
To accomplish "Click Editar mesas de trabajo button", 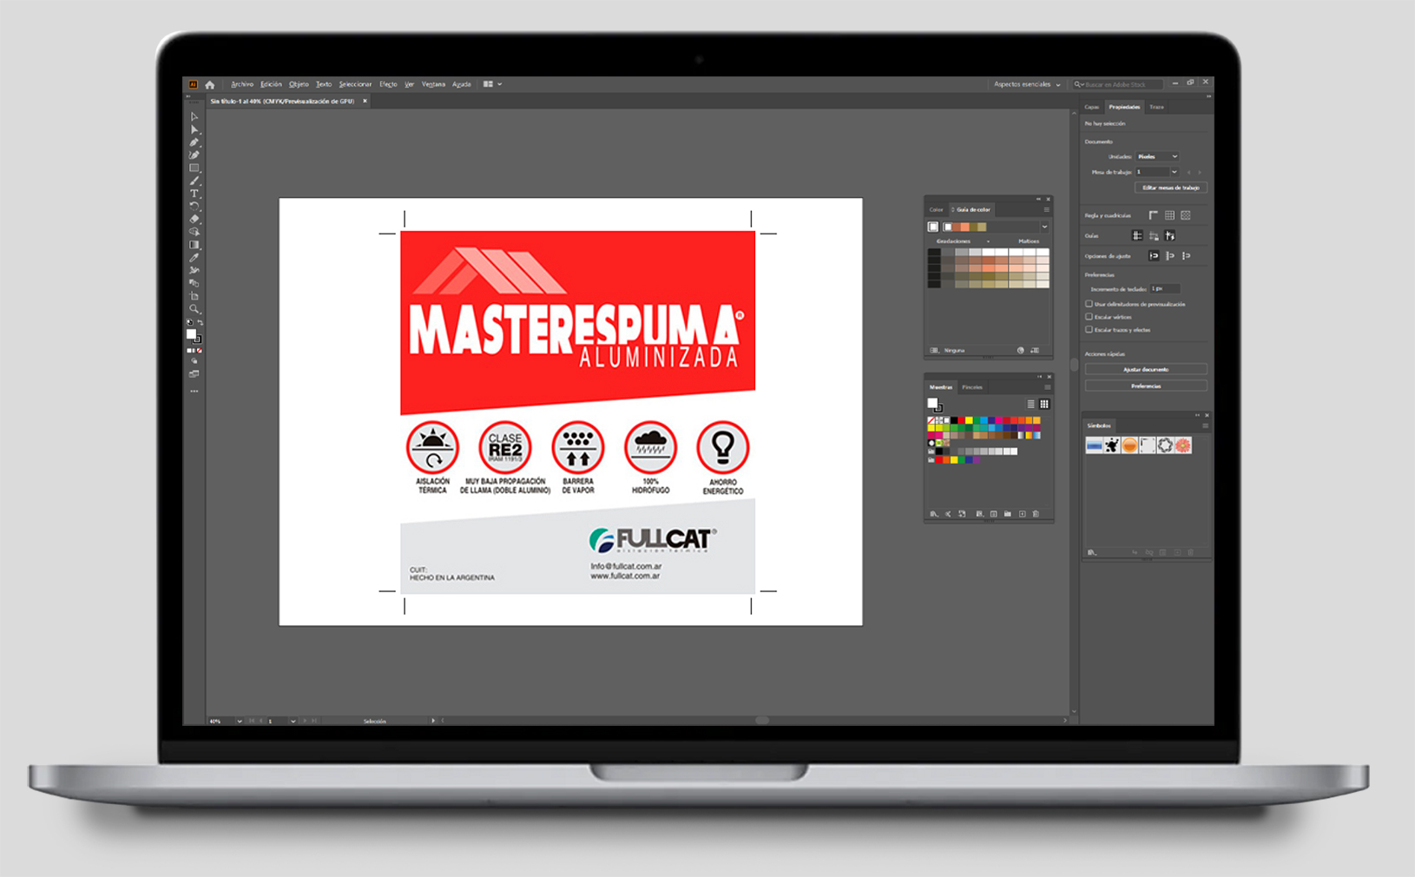I will (x=1171, y=188).
